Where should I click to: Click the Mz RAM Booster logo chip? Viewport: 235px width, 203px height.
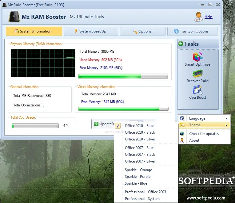pos(14,17)
